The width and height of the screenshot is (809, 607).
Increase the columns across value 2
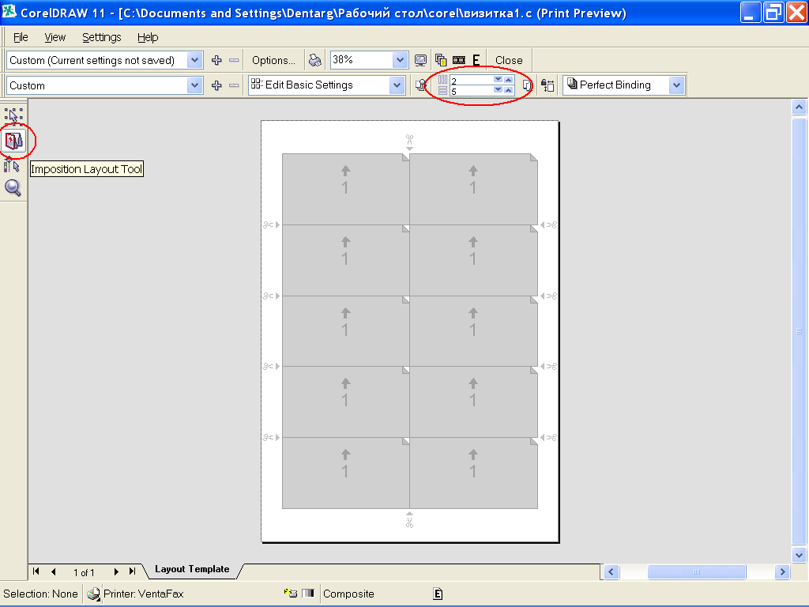click(x=509, y=80)
